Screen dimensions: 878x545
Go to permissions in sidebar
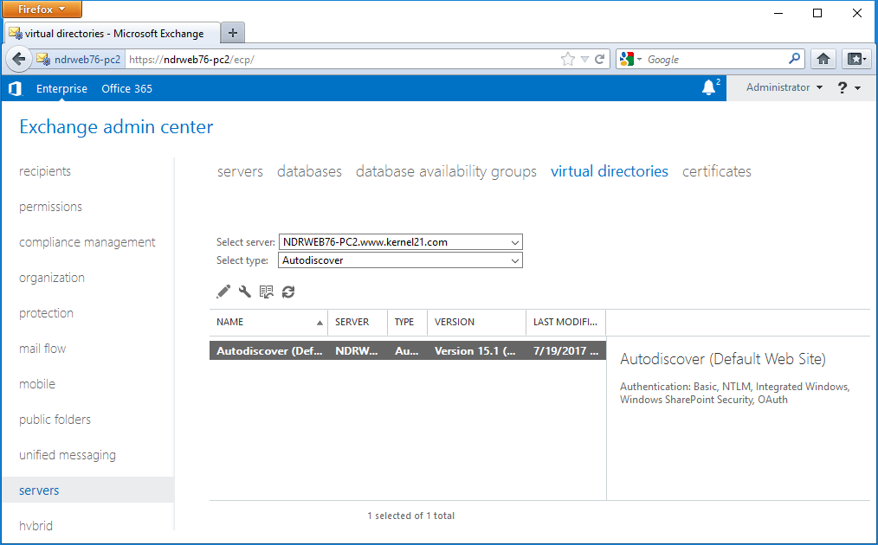[50, 207]
